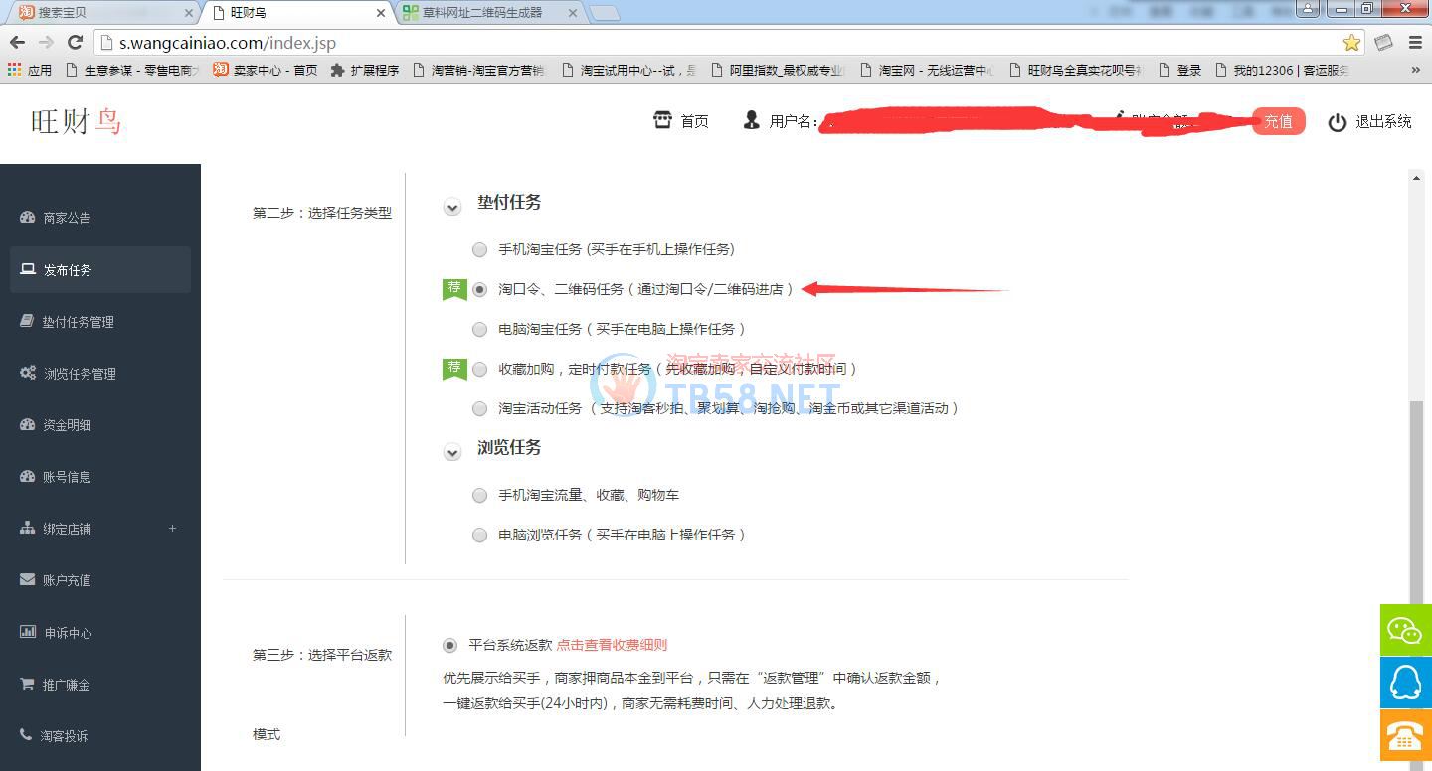Select 手机淘宝任务 radio button

pyautogui.click(x=480, y=249)
